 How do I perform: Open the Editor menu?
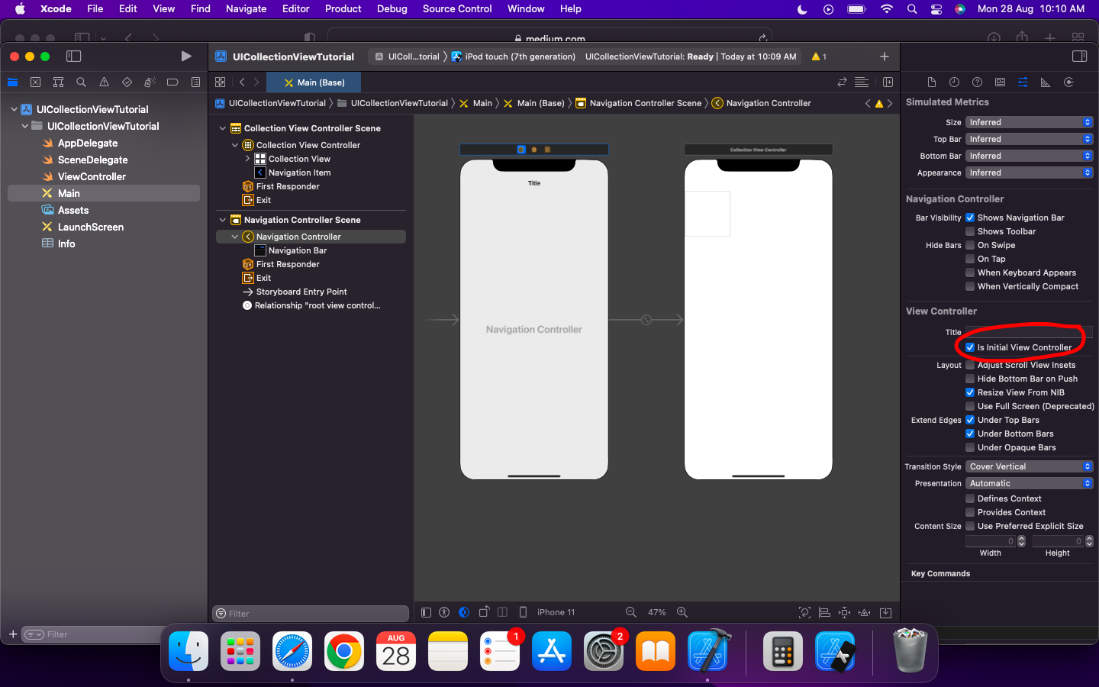(295, 8)
